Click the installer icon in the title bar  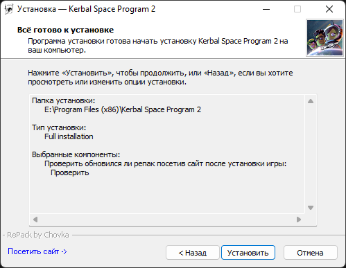click(9, 9)
